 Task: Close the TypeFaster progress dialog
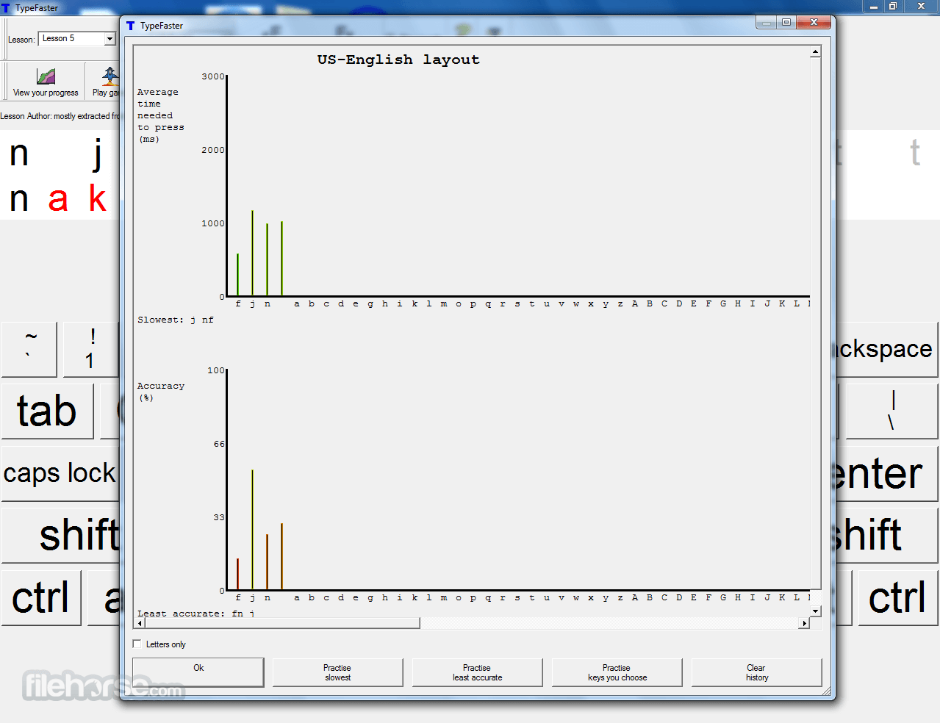pos(814,22)
